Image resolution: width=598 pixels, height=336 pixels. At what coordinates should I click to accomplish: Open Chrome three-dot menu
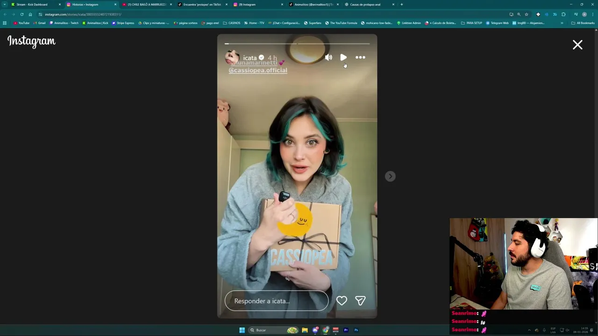pyautogui.click(x=592, y=14)
